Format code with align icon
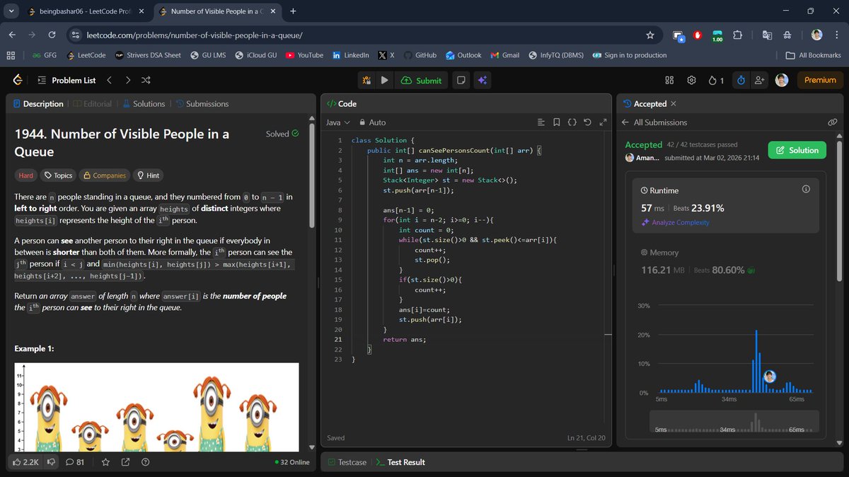Screen dimensions: 849x477 541,122
